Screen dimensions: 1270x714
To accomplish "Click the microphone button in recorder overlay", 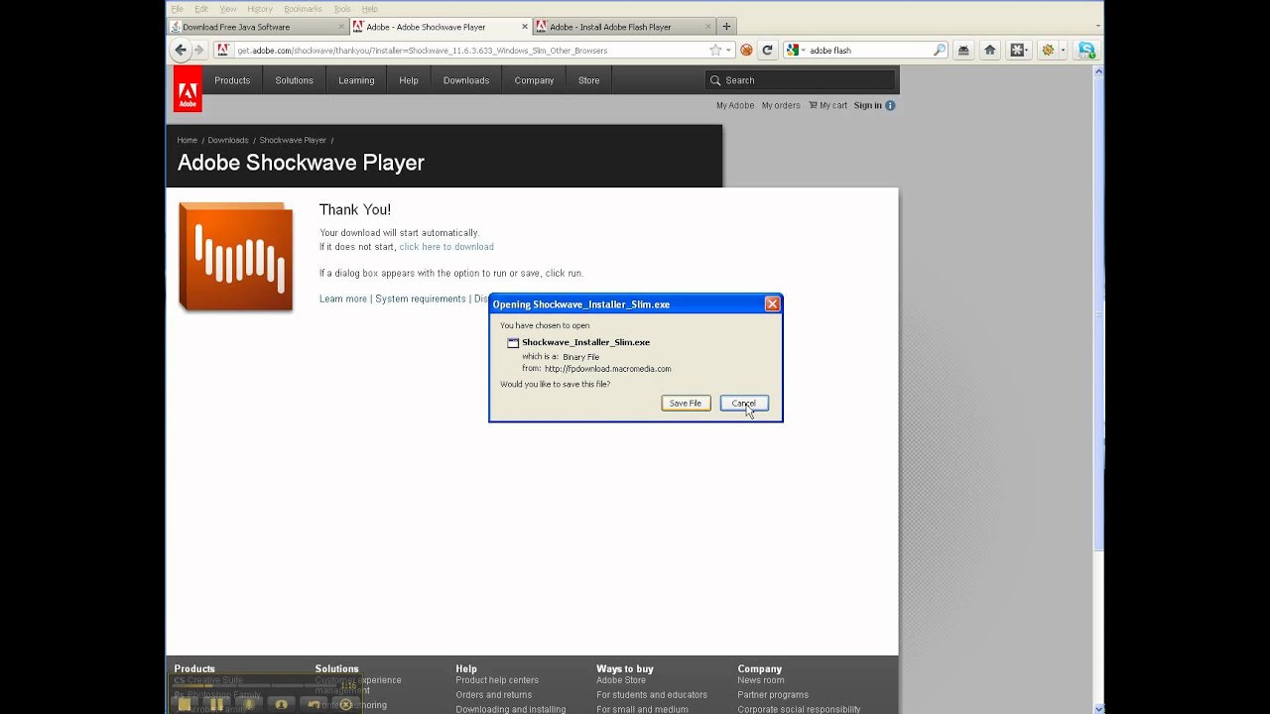I will [x=249, y=704].
